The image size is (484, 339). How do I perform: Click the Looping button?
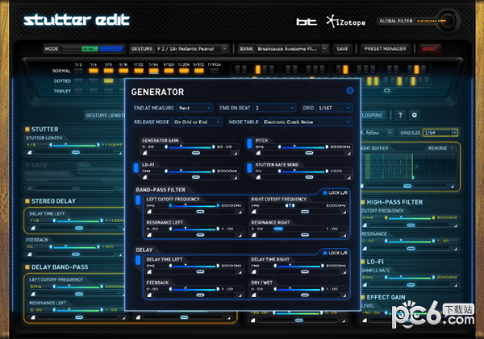(372, 115)
